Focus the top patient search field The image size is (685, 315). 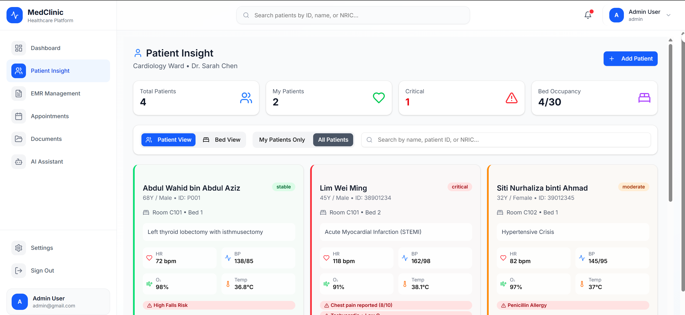[353, 15]
